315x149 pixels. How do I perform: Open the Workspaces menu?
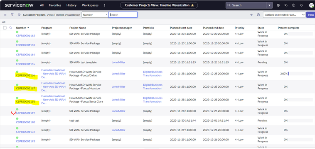[x=90, y=5]
